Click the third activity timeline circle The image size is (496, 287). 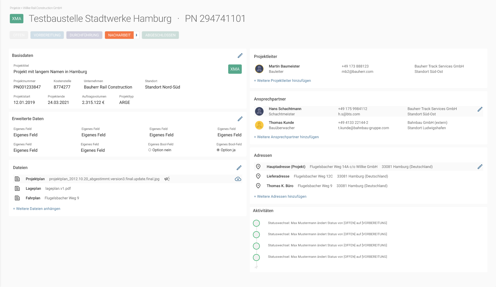[x=256, y=246]
